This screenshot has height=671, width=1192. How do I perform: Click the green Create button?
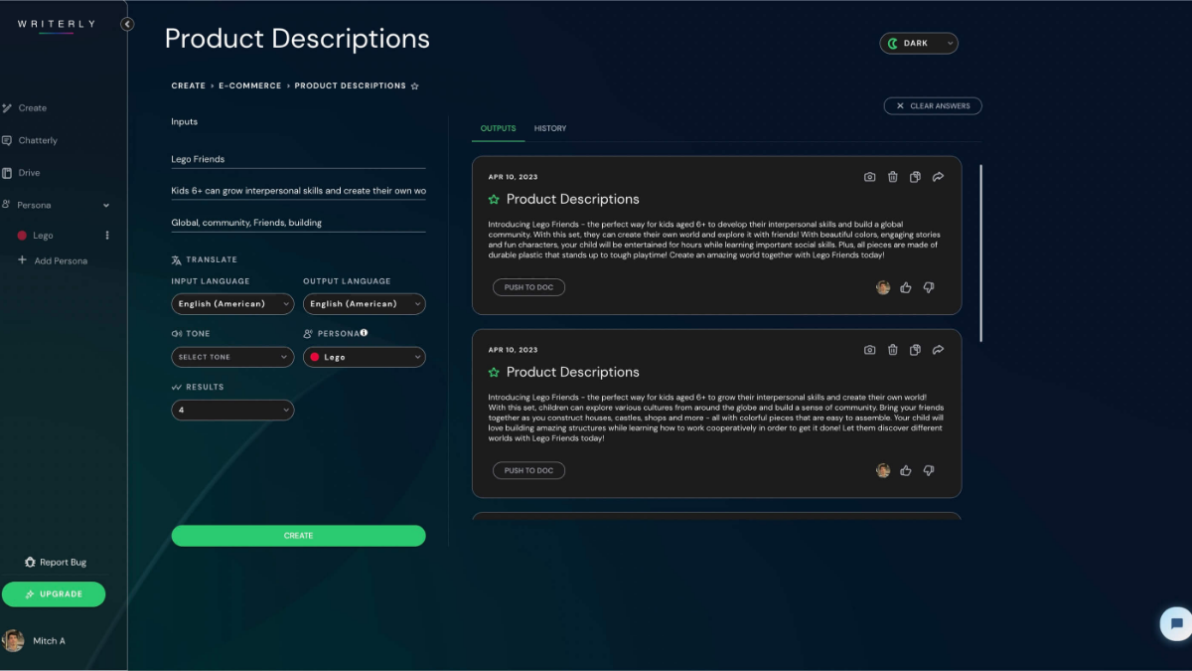(298, 536)
